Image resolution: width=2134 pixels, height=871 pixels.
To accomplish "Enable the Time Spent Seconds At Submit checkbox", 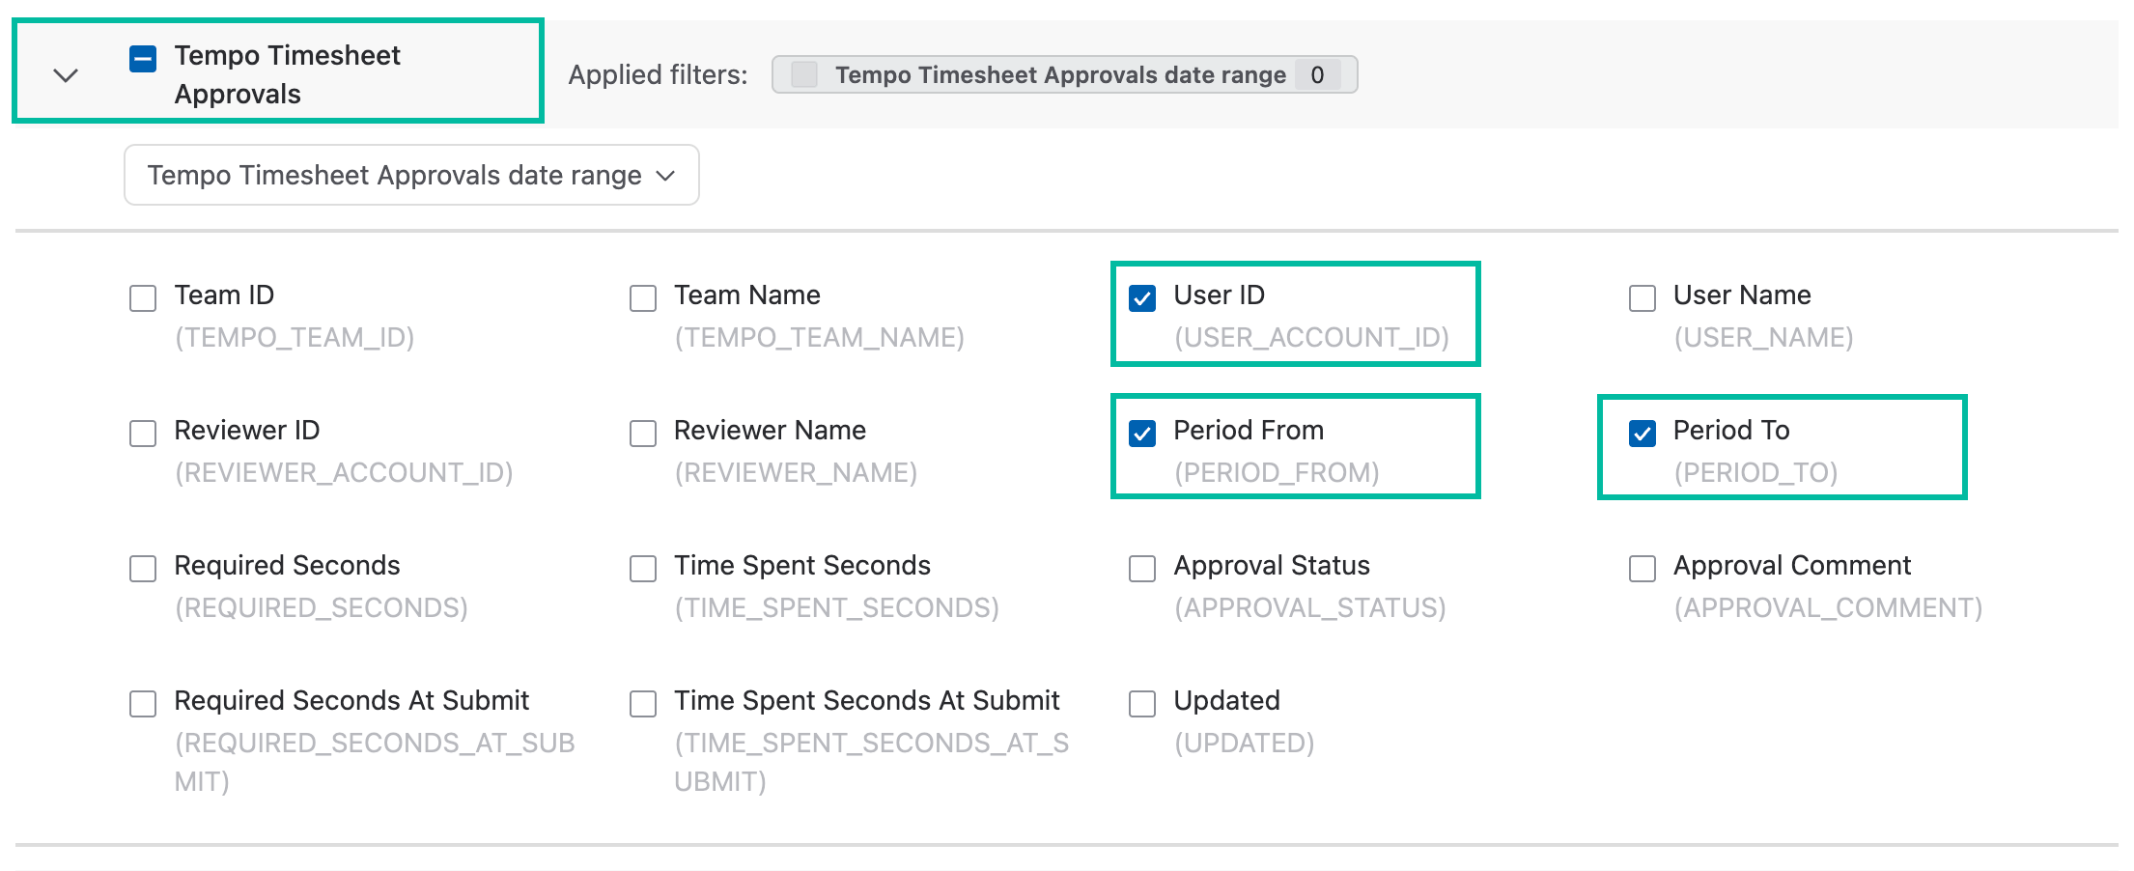I will click(x=643, y=704).
